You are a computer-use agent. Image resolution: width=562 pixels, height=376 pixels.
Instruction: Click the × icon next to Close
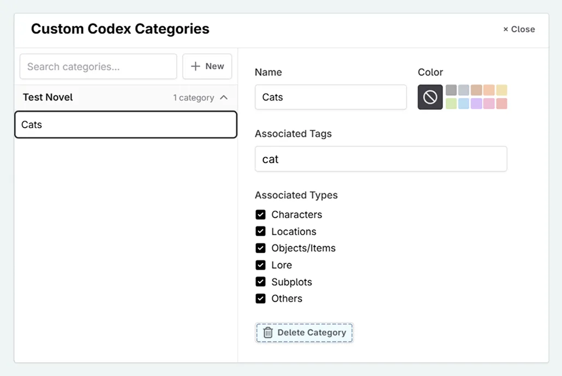tap(505, 29)
